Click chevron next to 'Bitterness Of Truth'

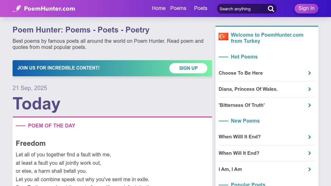[x=309, y=105]
